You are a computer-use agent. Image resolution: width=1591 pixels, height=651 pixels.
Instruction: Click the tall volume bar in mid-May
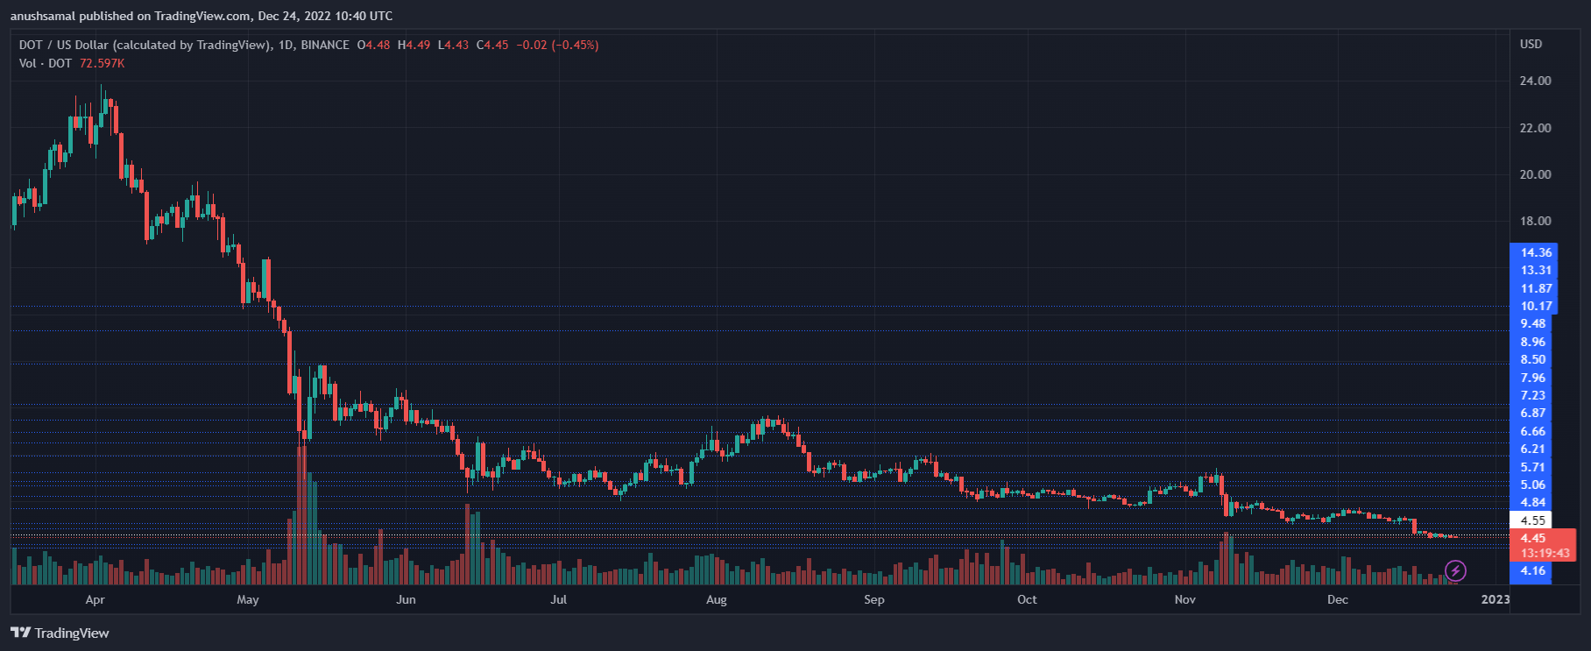(x=301, y=517)
